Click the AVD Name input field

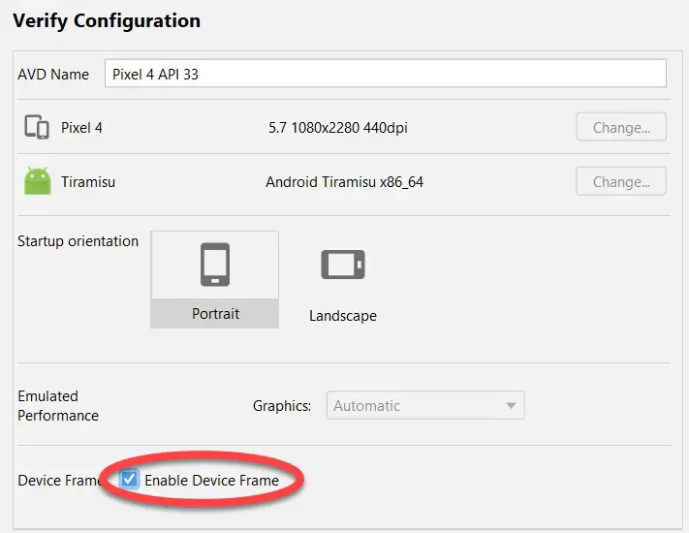[x=386, y=74]
